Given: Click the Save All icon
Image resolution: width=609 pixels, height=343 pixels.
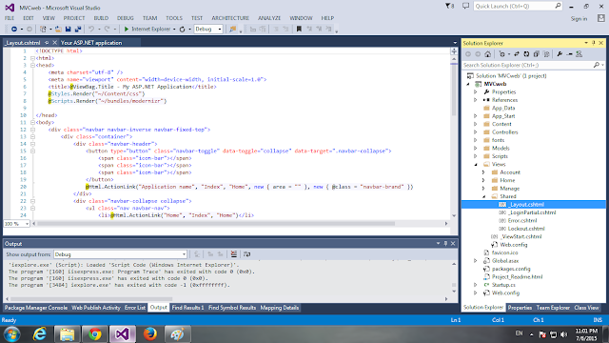Looking at the screenshot, I should coord(78,30).
